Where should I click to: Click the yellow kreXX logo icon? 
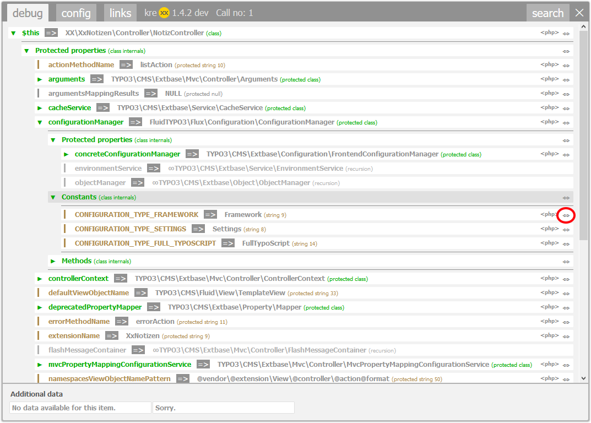click(x=164, y=13)
